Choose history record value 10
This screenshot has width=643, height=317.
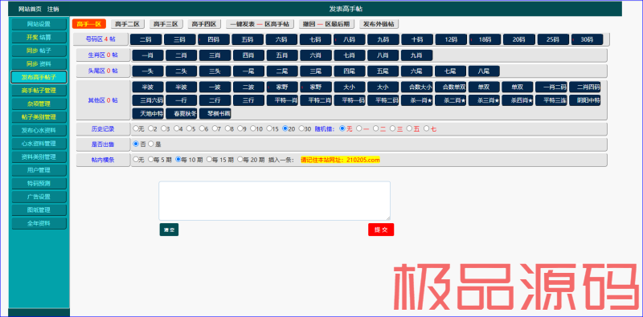click(252, 128)
